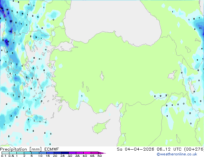Click the '0.1' legend scale label
The image size is (204, 157).
[4, 156]
